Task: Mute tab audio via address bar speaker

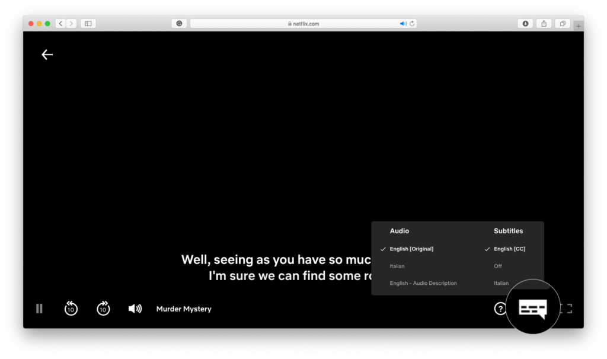Action: pyautogui.click(x=403, y=24)
